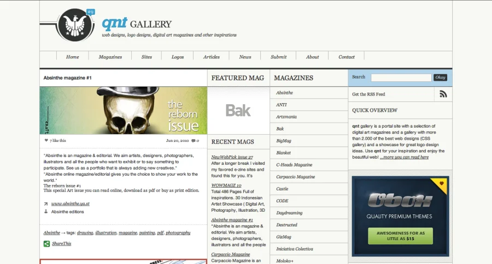The height and width of the screenshot is (264, 492).
Task: Open the Magazines menu item
Action: [x=110, y=57]
